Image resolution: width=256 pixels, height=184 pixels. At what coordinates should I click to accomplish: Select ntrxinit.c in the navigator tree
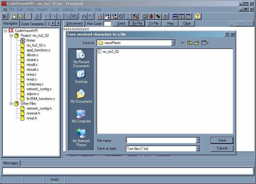(33, 60)
